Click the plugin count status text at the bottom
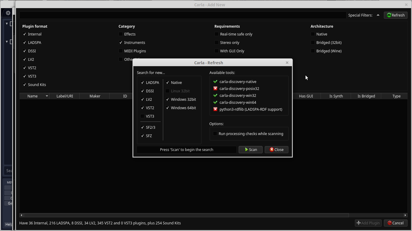The width and height of the screenshot is (412, 231). pos(100,223)
